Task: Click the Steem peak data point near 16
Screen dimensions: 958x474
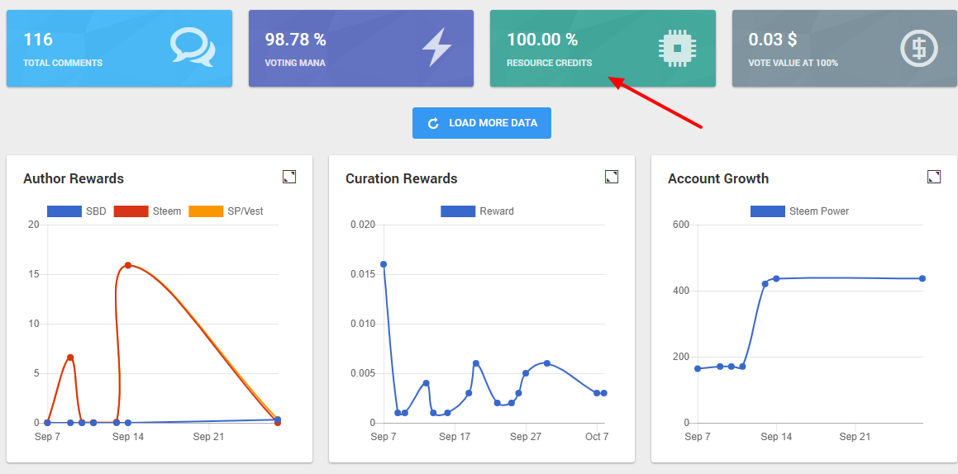Action: coord(128,265)
